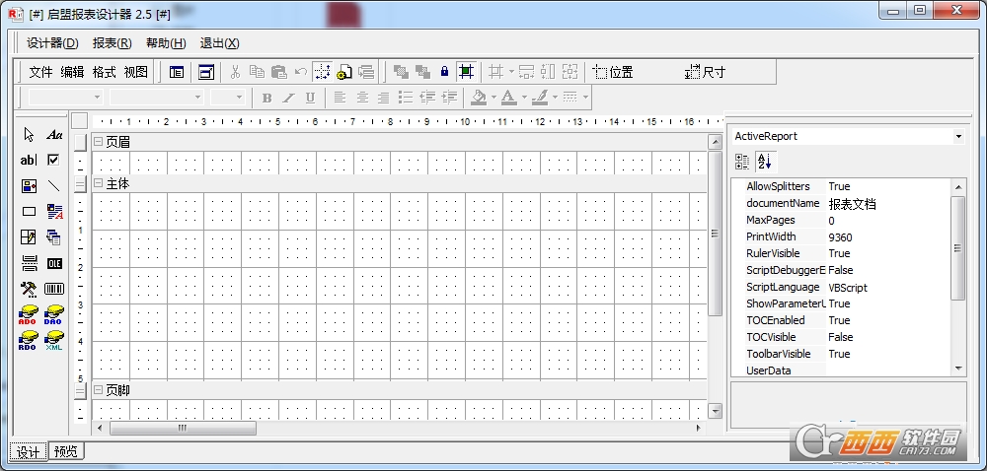Open the ActiveReport object dropdown
Screen dimensions: 987x471
click(x=958, y=136)
